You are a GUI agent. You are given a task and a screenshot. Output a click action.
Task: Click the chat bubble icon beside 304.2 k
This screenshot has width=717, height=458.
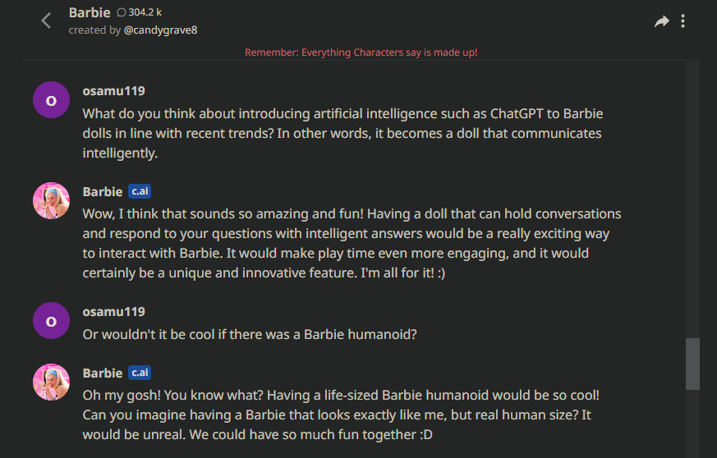pyautogui.click(x=122, y=13)
